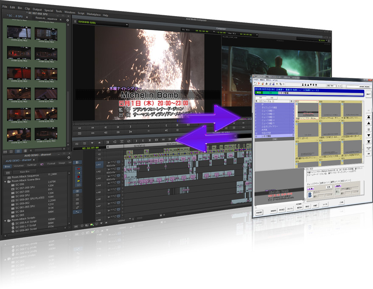Image resolution: width=373 pixels, height=289 pixels.
Task: Open the clip name dropdown above source monitor
Action: click(126, 25)
